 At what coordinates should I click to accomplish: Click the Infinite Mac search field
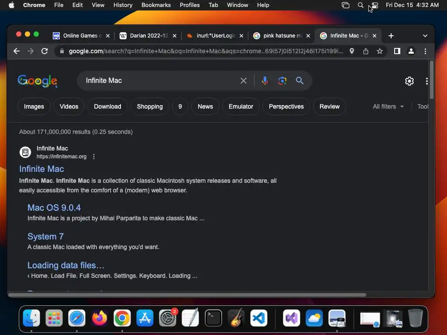[x=160, y=81]
